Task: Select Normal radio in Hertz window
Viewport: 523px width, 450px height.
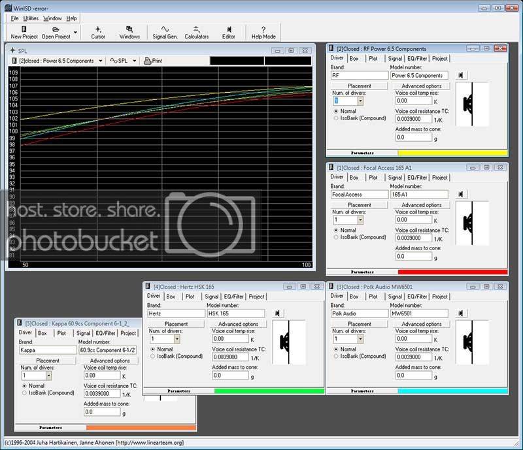Action: [x=152, y=349]
